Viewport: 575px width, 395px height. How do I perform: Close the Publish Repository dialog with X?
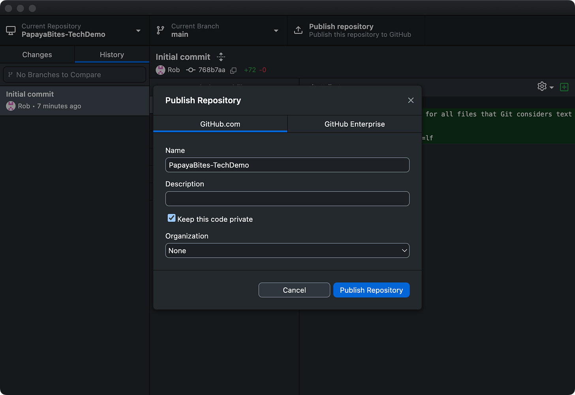click(x=411, y=100)
